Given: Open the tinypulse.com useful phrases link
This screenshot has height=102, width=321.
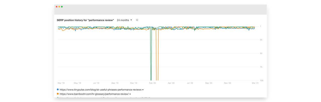Looking at the screenshot, I should [x=100, y=90].
